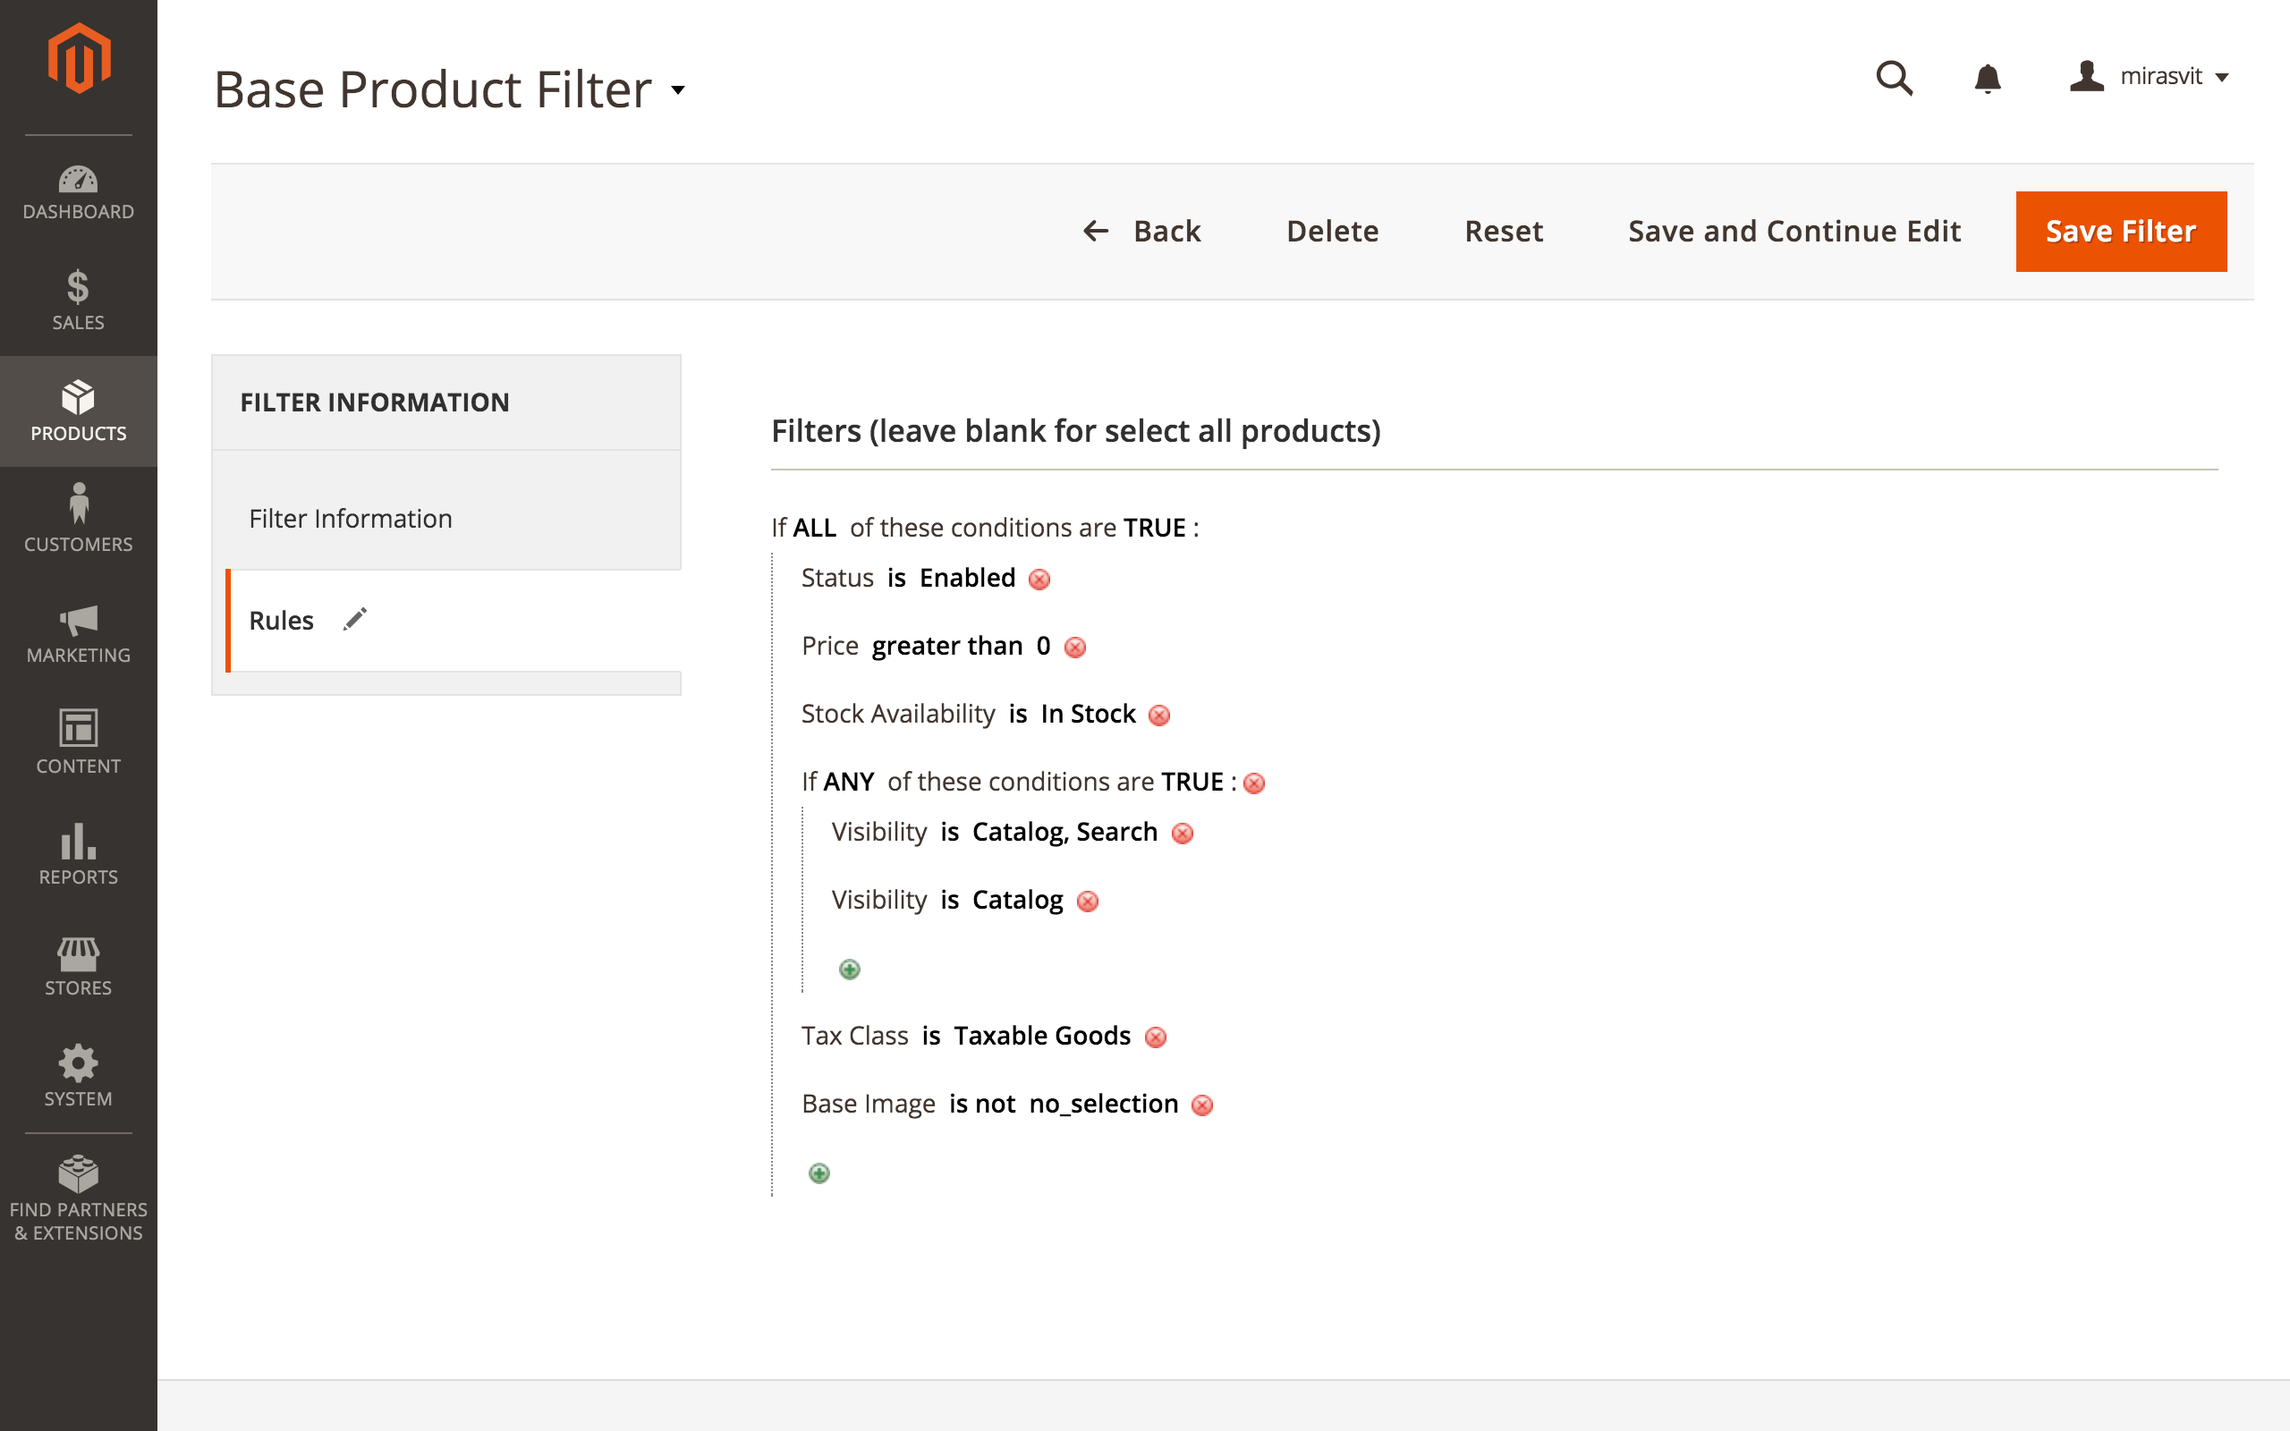The width and height of the screenshot is (2290, 1431).
Task: Navigate to Customers section
Action: pyautogui.click(x=78, y=516)
